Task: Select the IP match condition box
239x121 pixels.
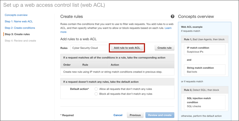Action: 204,50
